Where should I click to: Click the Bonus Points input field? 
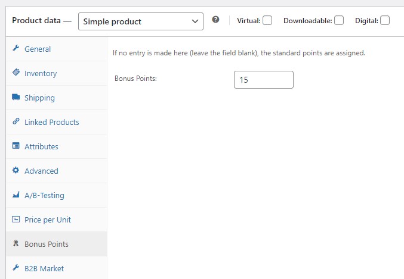click(263, 80)
